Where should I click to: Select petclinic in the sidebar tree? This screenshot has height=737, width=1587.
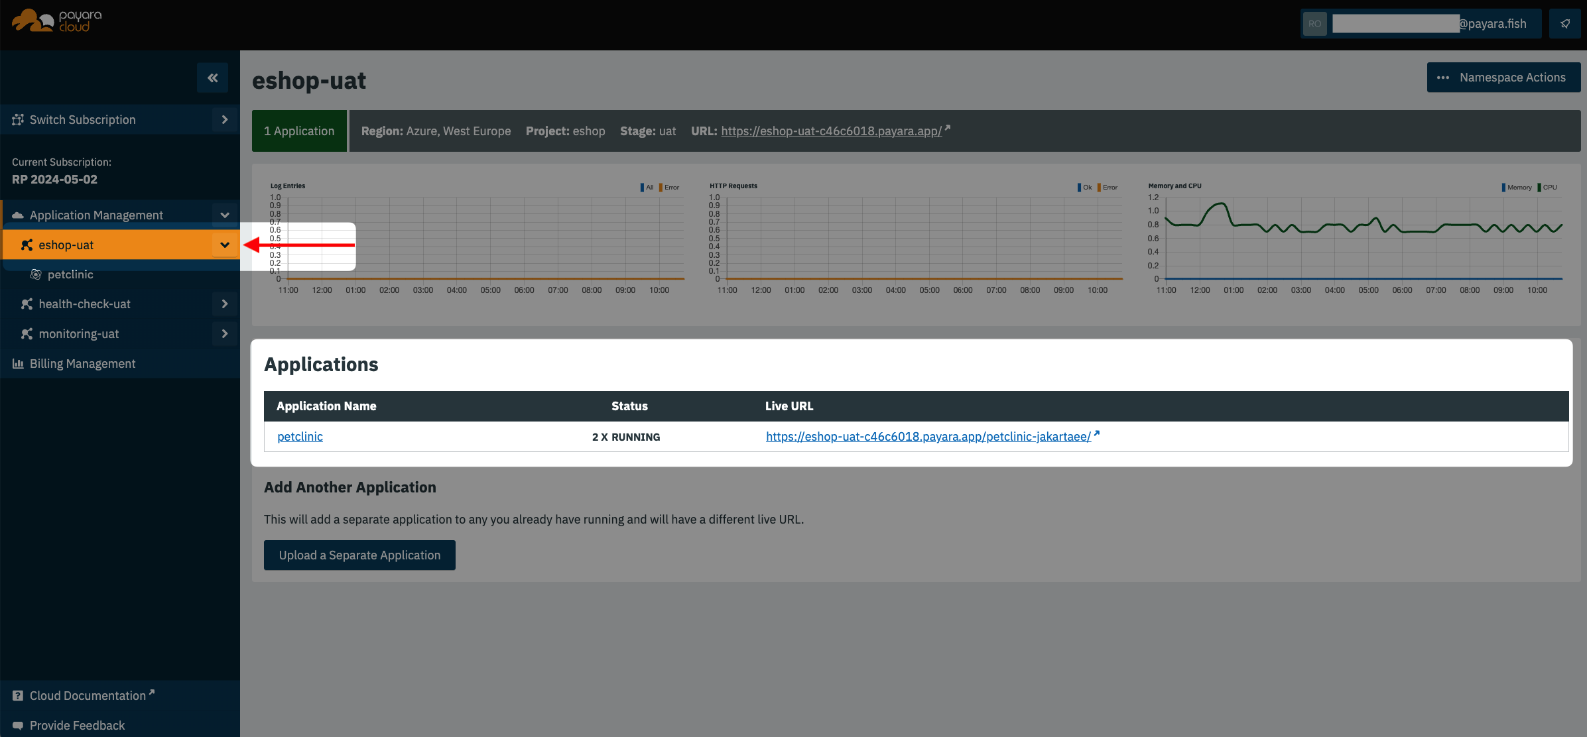[x=70, y=274]
